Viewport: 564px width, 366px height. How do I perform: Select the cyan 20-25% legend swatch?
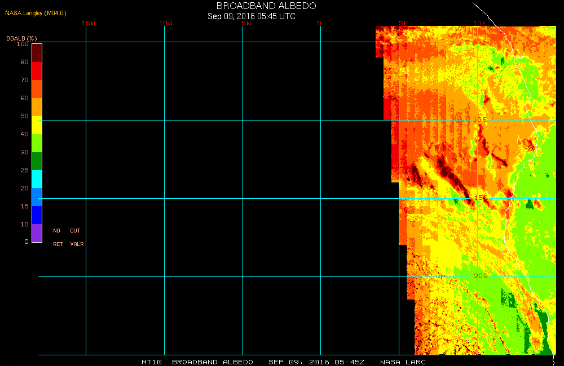pyautogui.click(x=37, y=179)
